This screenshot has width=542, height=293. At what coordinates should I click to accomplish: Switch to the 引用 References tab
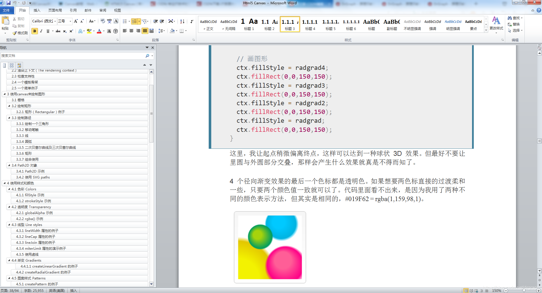[73, 10]
